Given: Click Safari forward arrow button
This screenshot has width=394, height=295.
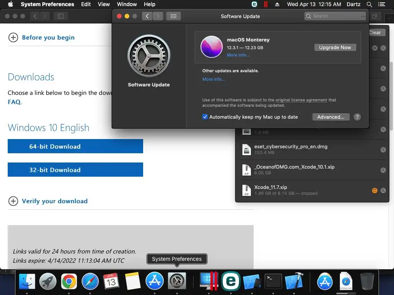Looking at the screenshot, I should [x=45, y=16].
